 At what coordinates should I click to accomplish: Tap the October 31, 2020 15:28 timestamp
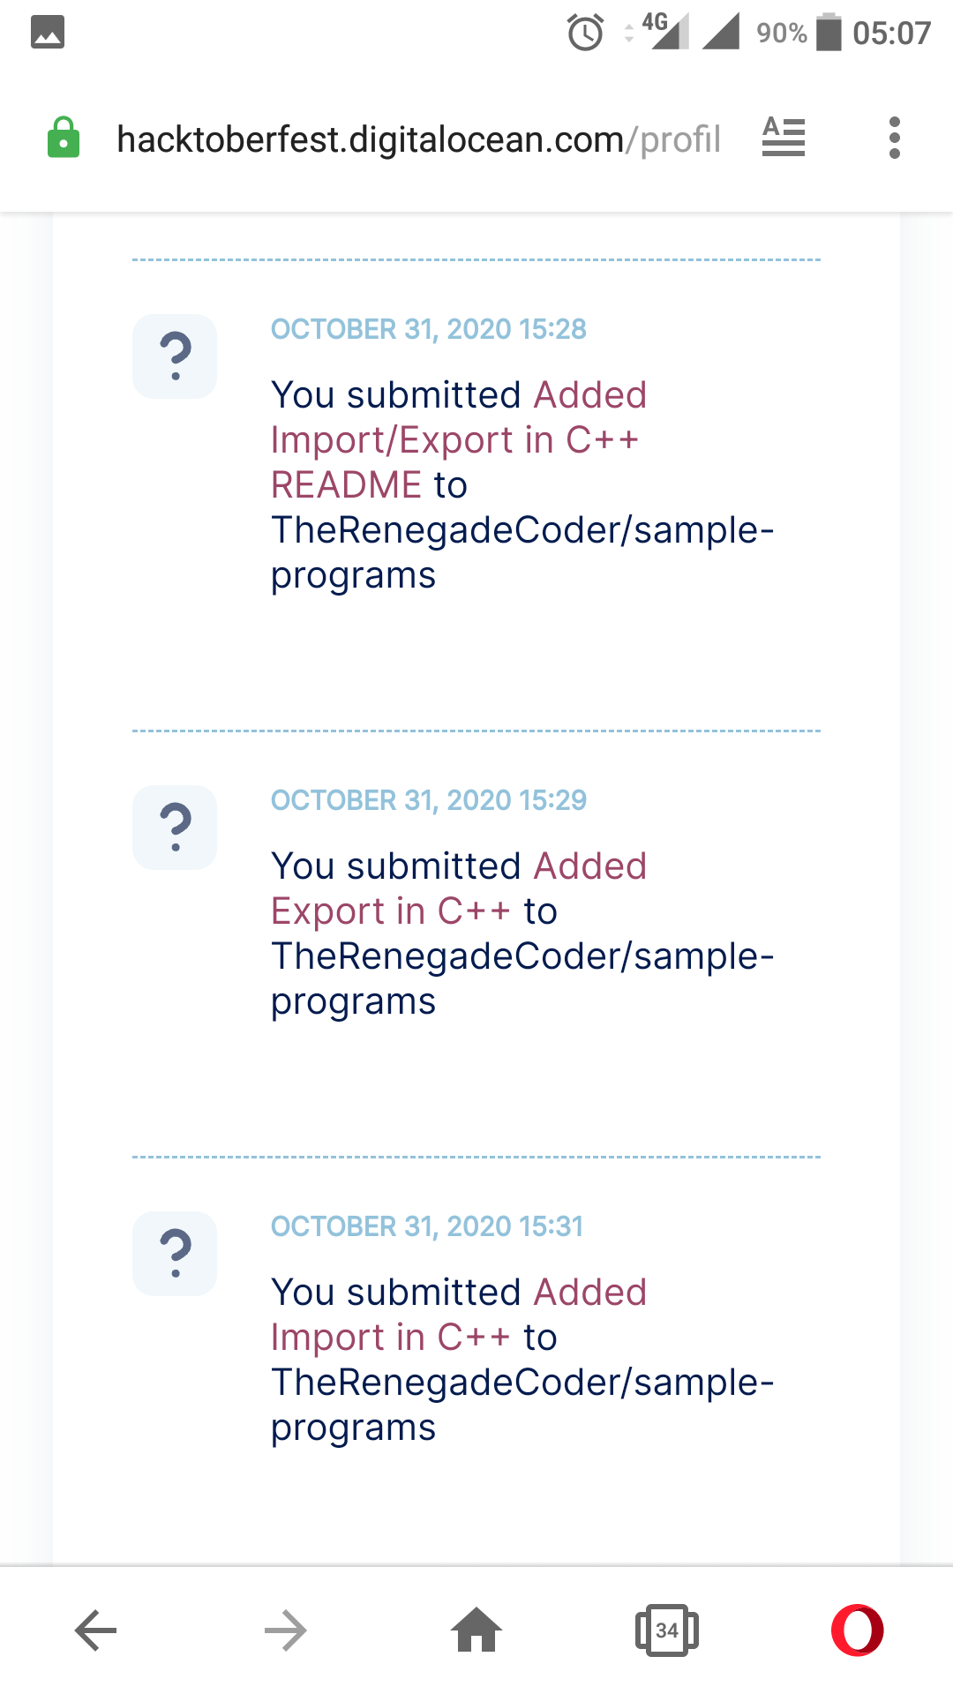[428, 329]
